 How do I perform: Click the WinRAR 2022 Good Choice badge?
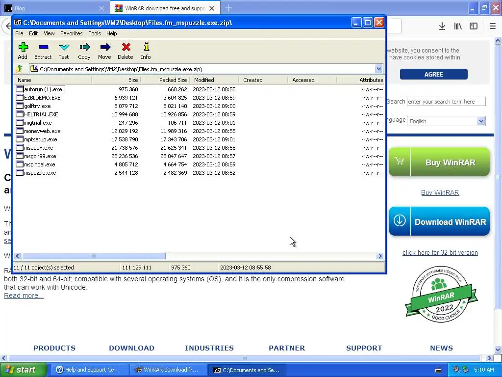441,294
